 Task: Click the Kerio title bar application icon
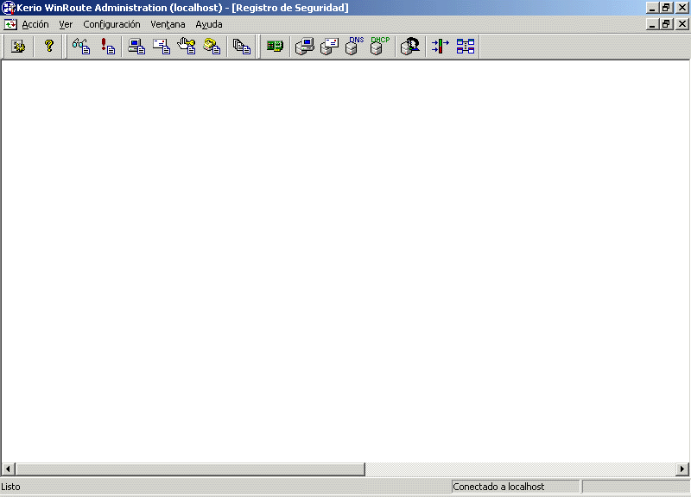[8, 8]
